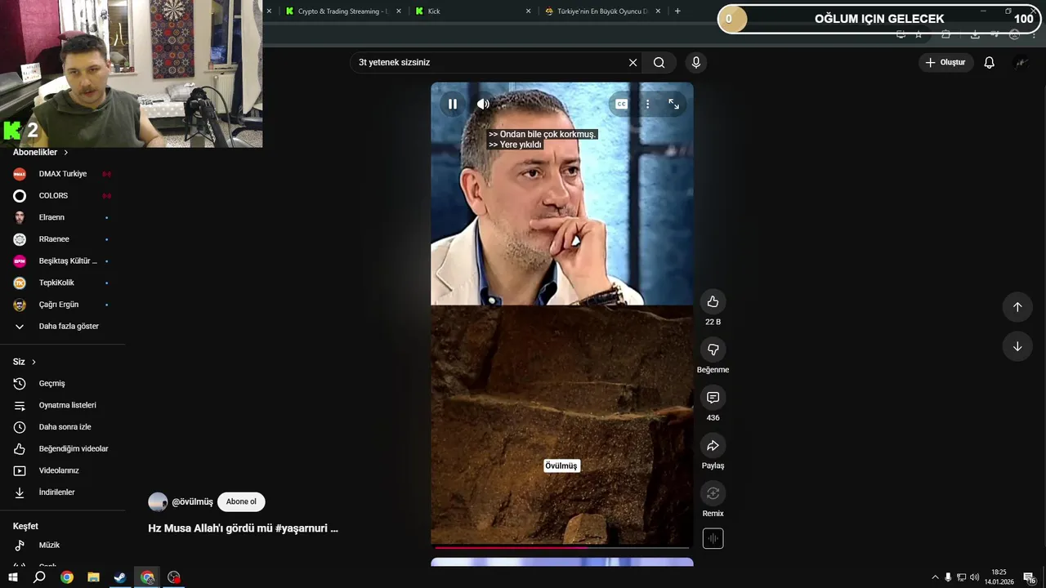Go to the next Short with down arrow
The height and width of the screenshot is (588, 1046).
point(1017,346)
